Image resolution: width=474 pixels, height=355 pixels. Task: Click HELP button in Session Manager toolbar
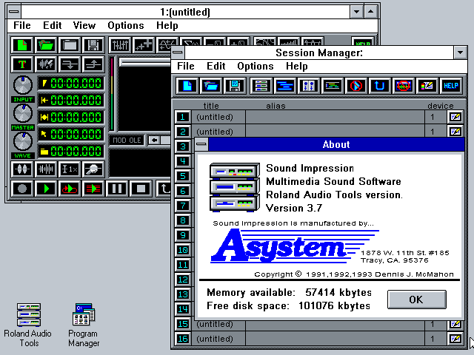[x=451, y=86]
